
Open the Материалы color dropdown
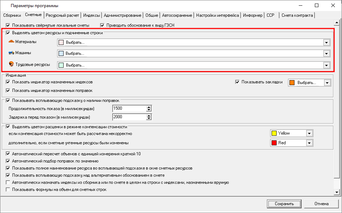(x=326, y=43)
